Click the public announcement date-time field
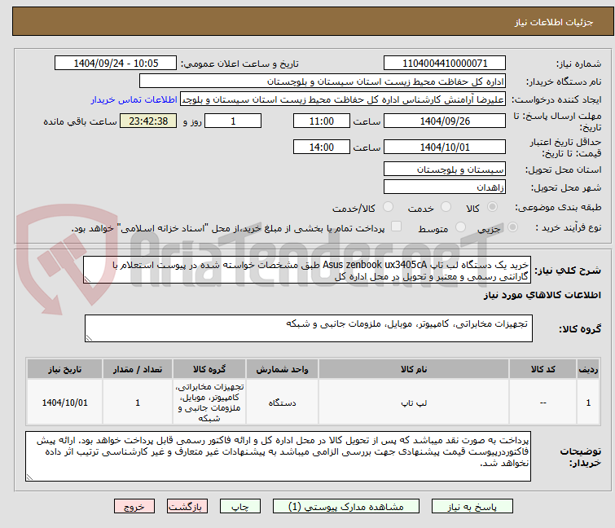Screen dimensions: 615x528 [x=116, y=64]
